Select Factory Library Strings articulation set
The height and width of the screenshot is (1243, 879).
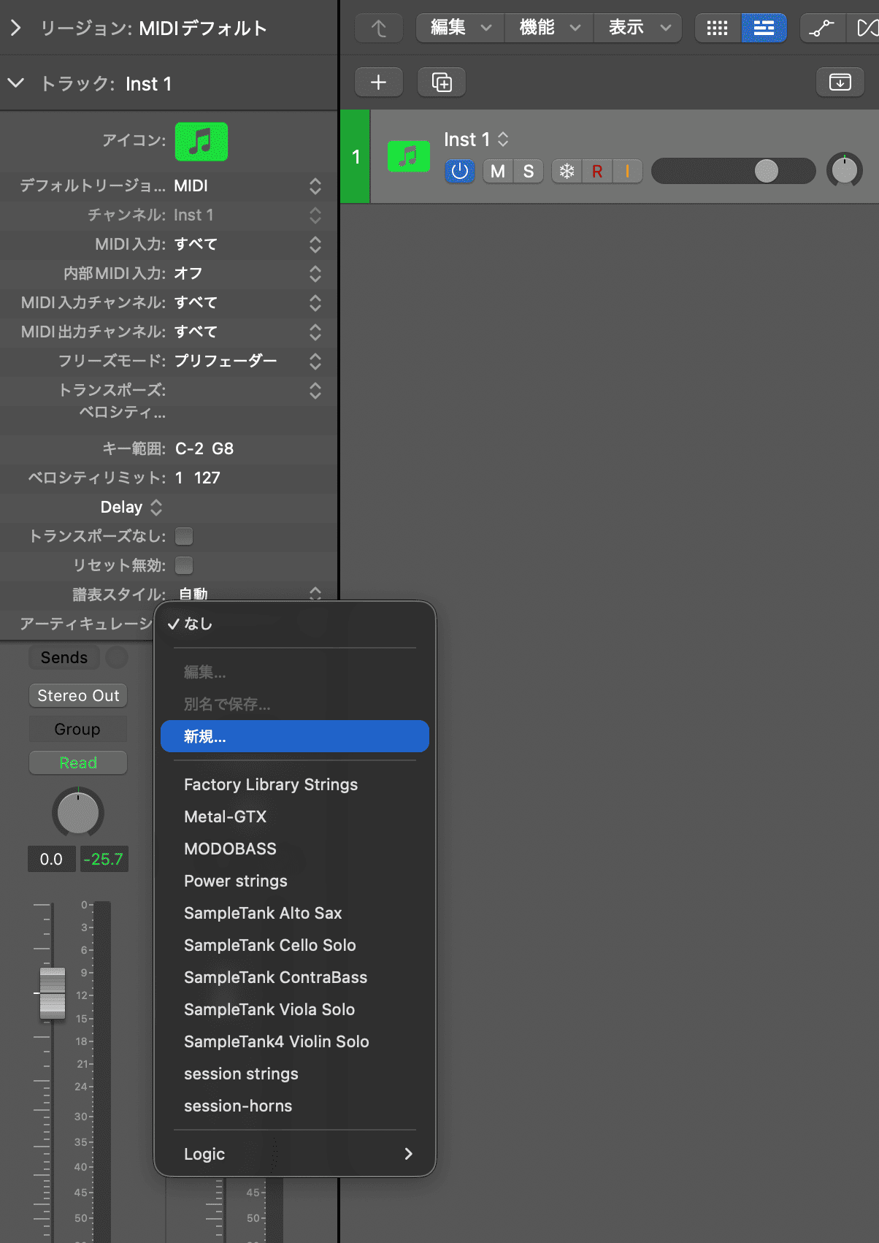(x=295, y=784)
